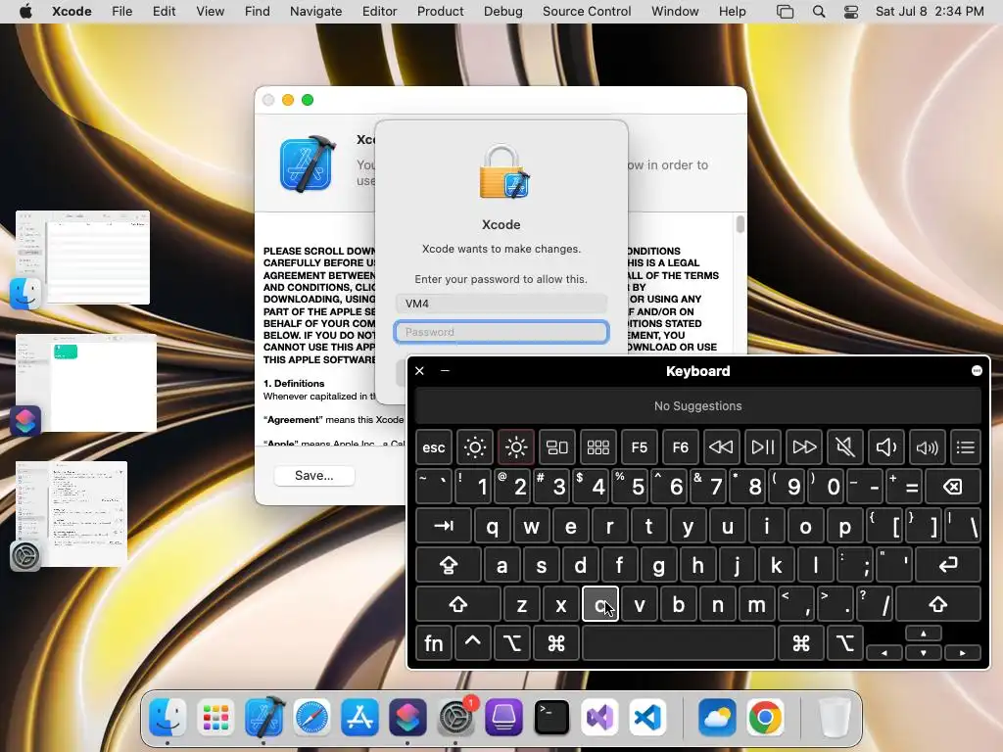Viewport: 1003px width, 752px height.
Task: Open the Source Control menu
Action: pyautogui.click(x=587, y=11)
